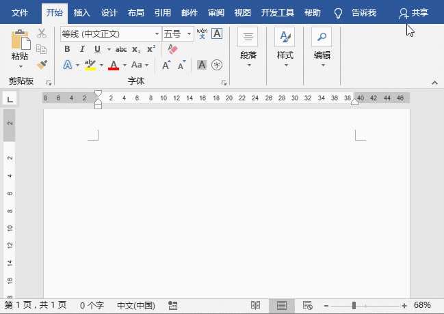
Task: Switch to the 审阅 Review tab
Action: (216, 13)
